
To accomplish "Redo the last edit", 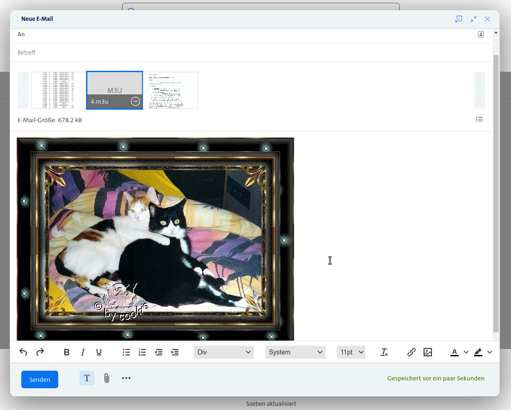I will 40,352.
